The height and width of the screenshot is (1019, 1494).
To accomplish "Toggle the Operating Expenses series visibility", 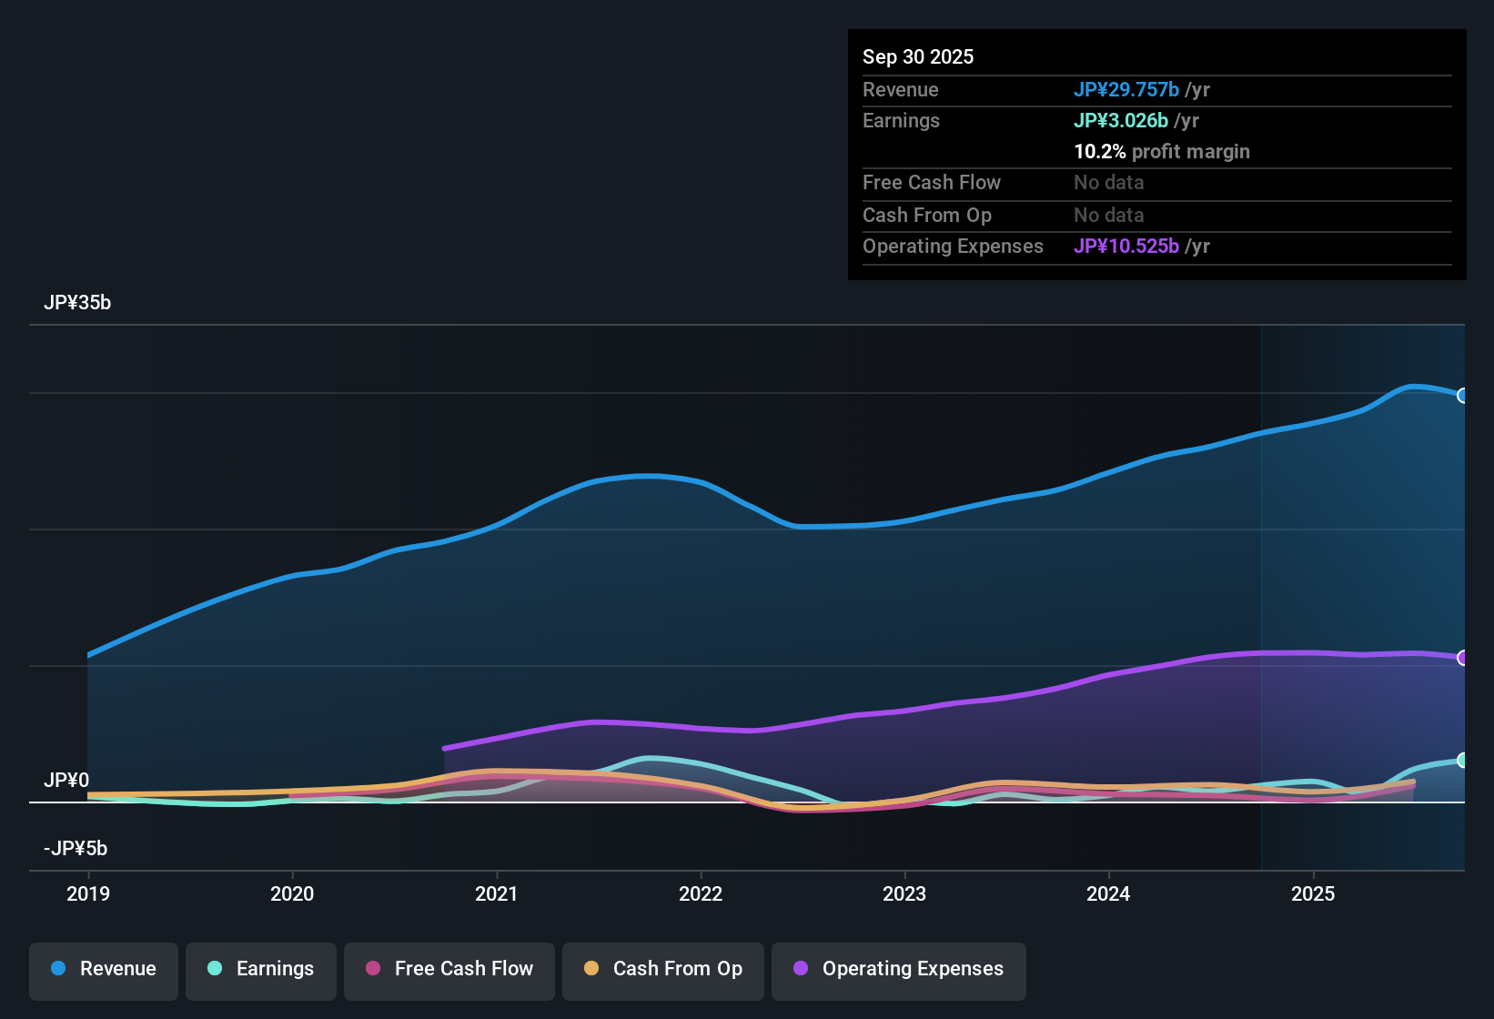I will click(x=898, y=969).
